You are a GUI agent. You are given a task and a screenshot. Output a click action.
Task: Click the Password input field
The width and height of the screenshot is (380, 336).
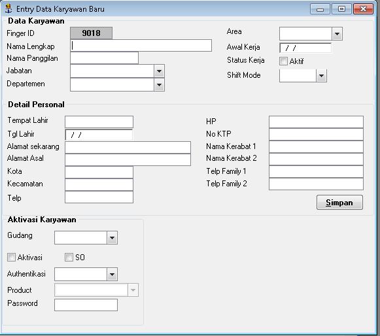point(86,305)
